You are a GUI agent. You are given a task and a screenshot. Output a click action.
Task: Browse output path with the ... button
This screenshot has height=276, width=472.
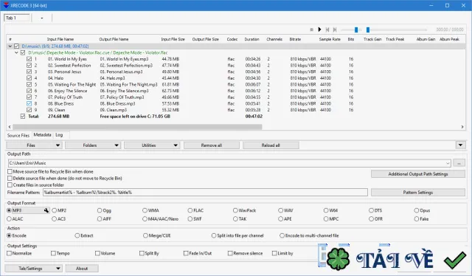(459, 163)
